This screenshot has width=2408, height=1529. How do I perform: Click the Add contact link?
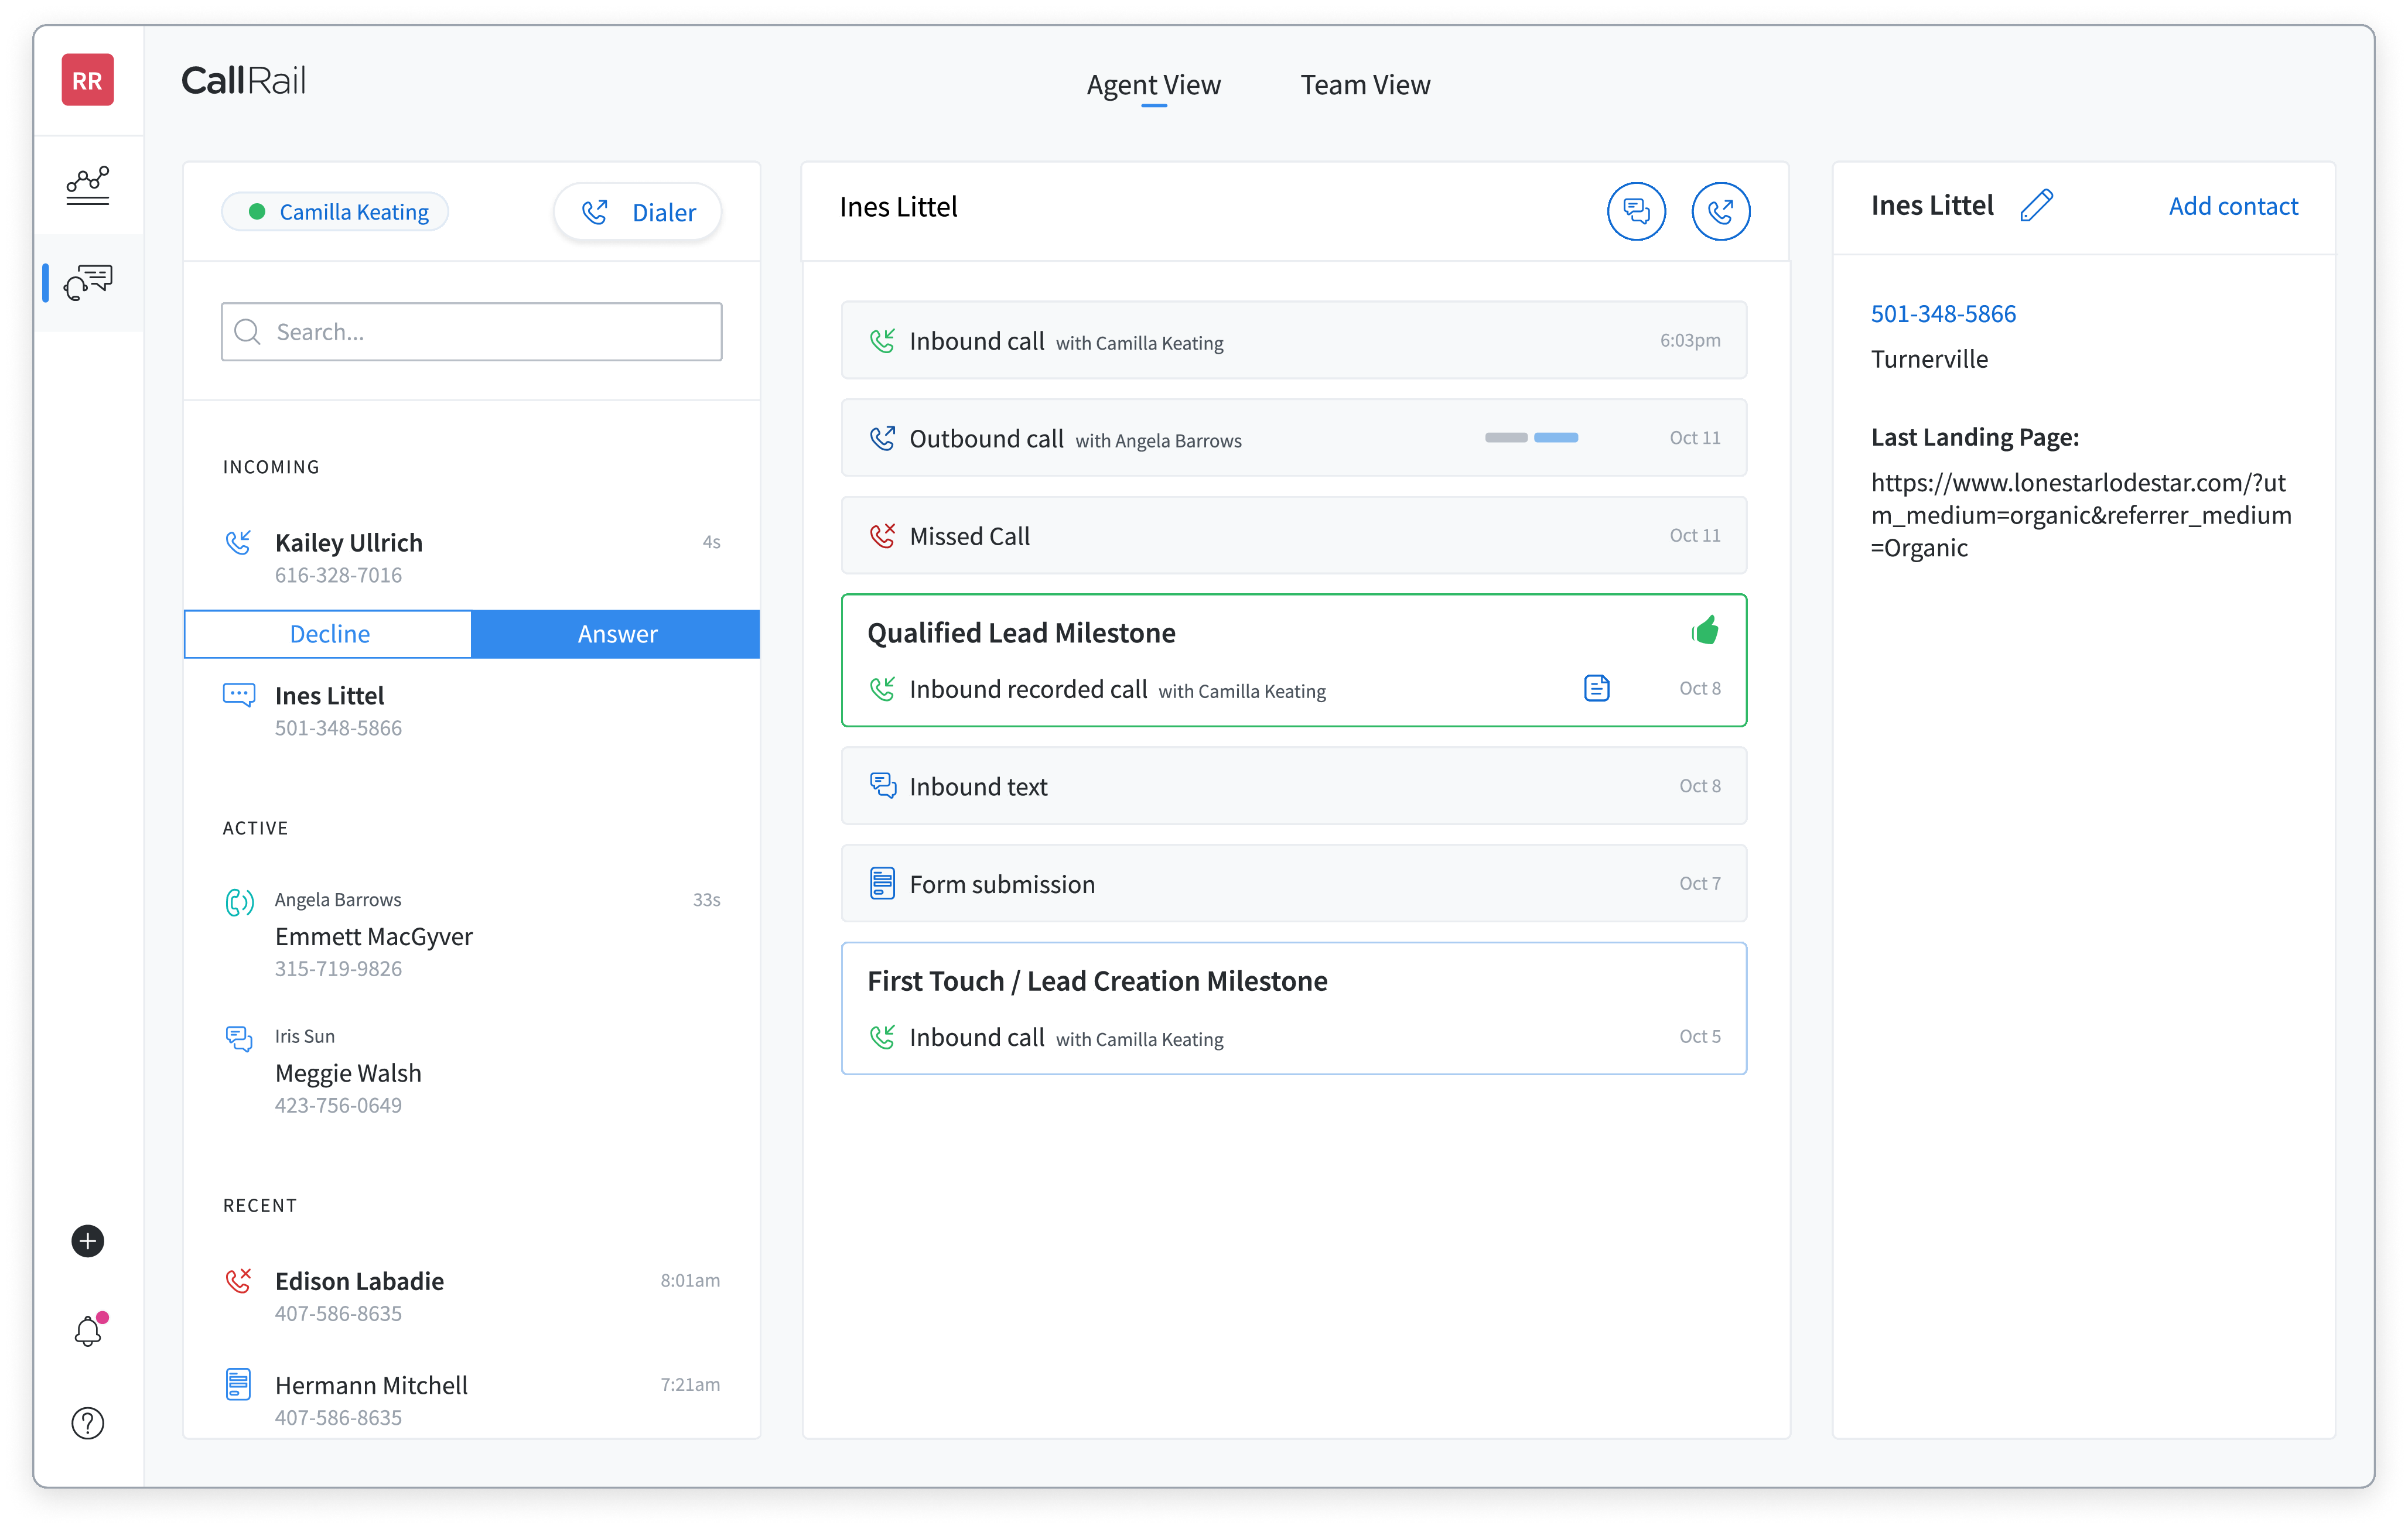tap(2233, 206)
